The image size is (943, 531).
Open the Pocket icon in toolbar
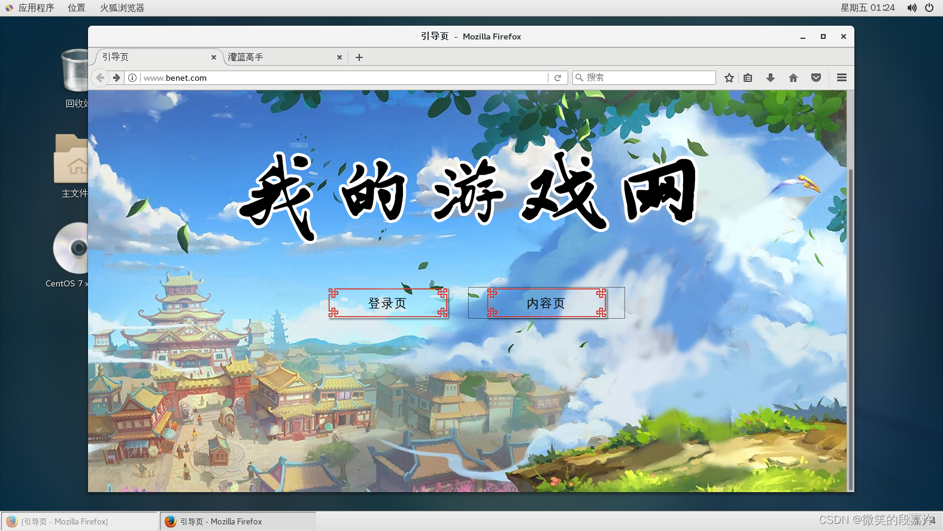pos(816,78)
